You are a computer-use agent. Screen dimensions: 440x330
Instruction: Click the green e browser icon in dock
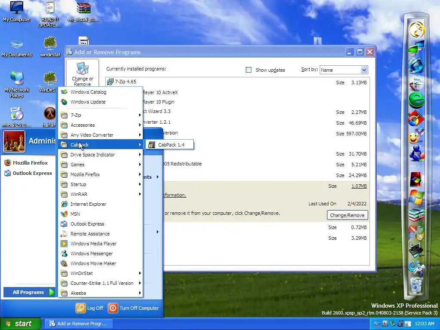coord(416,100)
